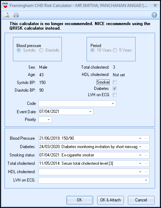
Task: Open the Priority dropdown
Action: tap(49, 120)
